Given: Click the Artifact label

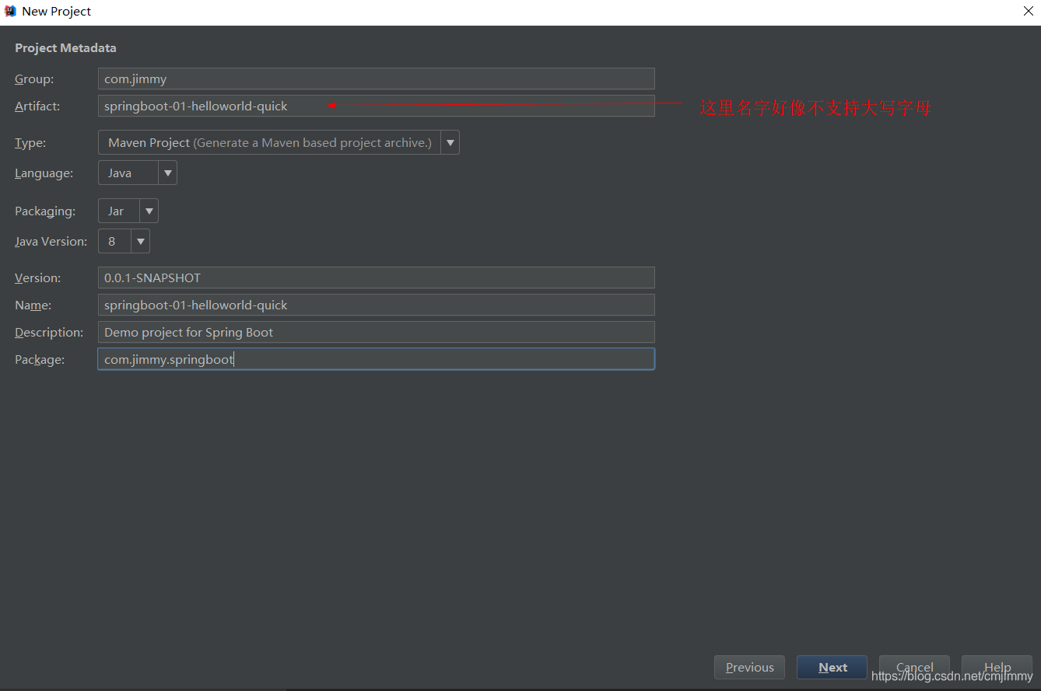Looking at the screenshot, I should [x=37, y=106].
